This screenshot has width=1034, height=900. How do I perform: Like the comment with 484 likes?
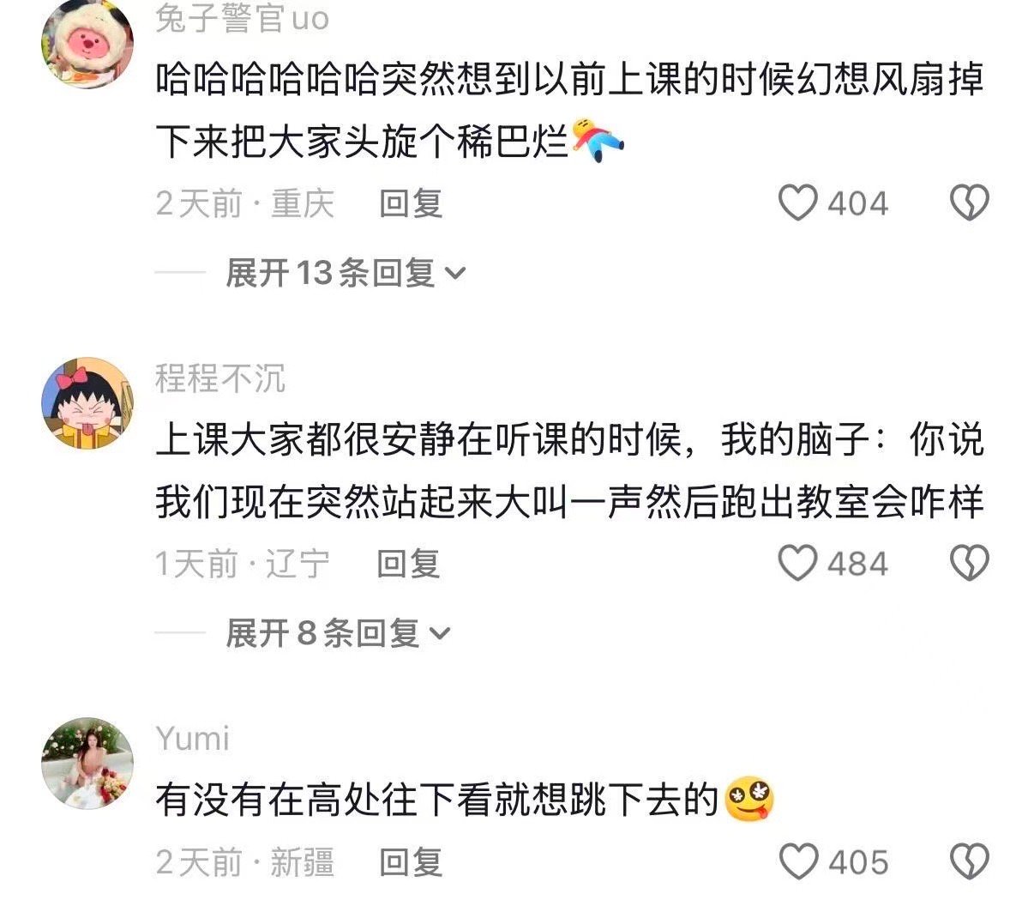797,564
